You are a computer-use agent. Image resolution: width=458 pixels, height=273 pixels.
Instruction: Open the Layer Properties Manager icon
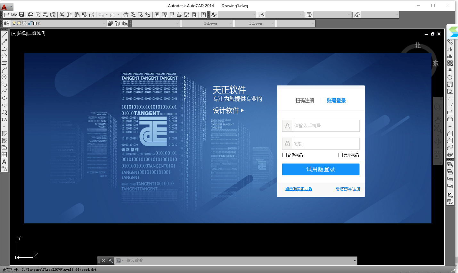[x=7, y=23]
